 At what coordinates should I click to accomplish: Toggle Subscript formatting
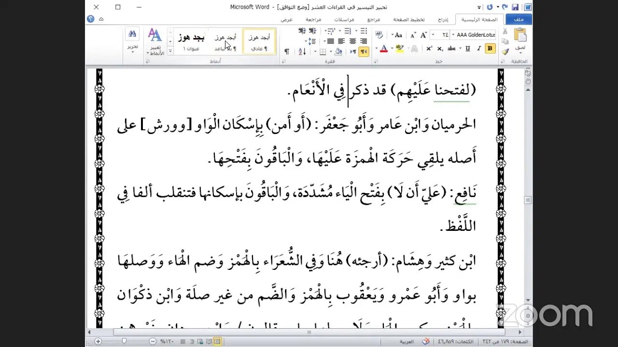(440, 48)
